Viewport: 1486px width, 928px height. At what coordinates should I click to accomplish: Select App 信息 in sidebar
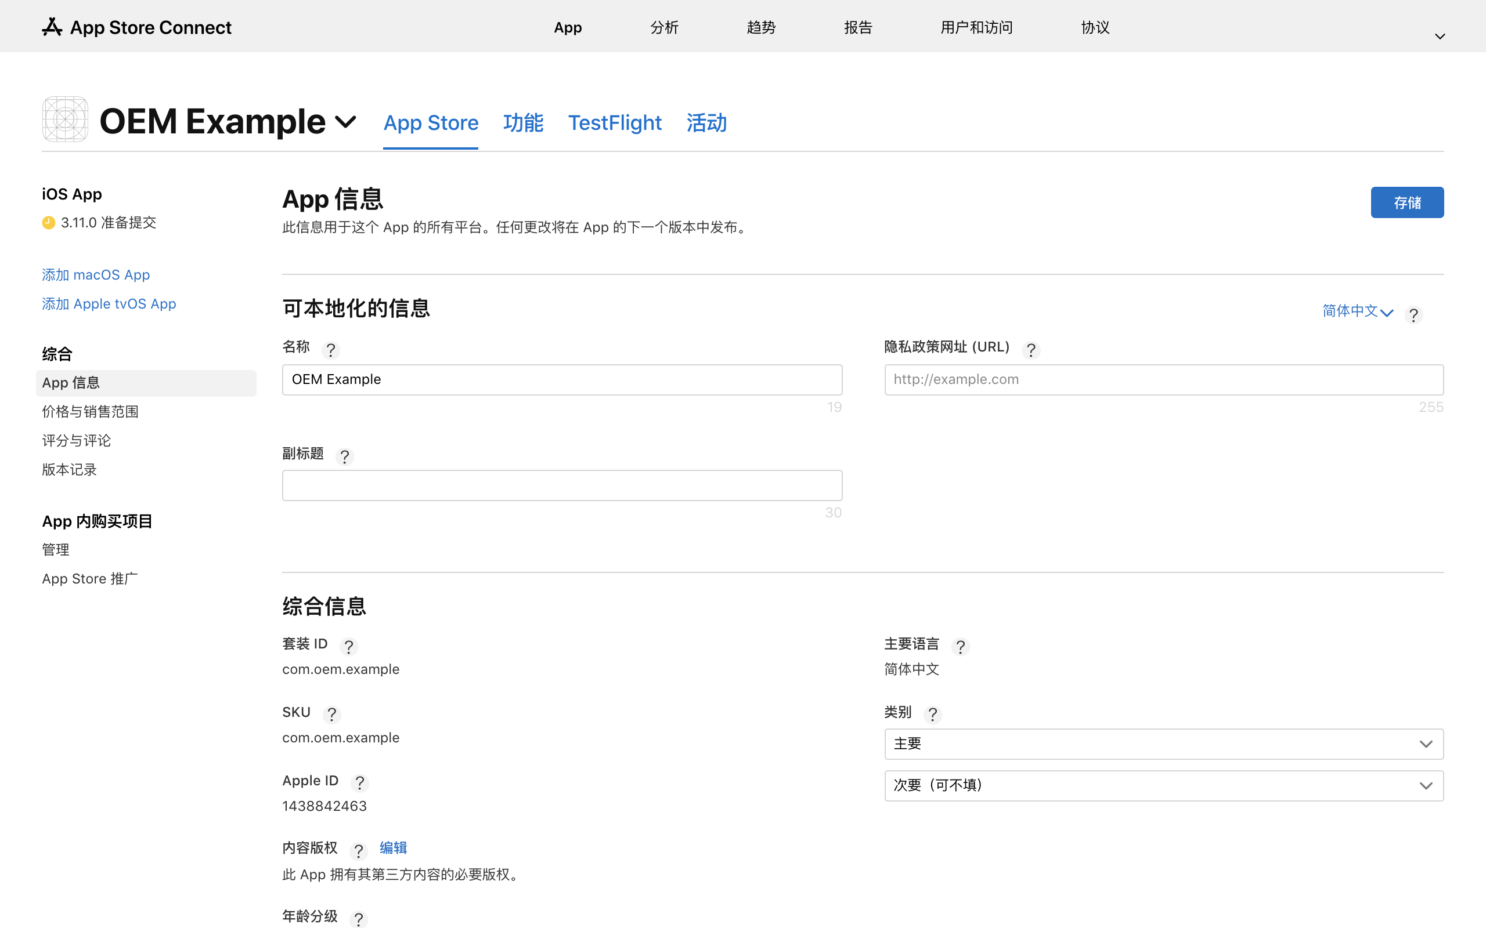click(146, 383)
